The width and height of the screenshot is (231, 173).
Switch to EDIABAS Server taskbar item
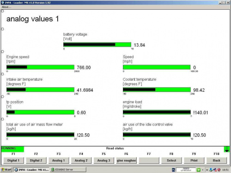point(68,170)
